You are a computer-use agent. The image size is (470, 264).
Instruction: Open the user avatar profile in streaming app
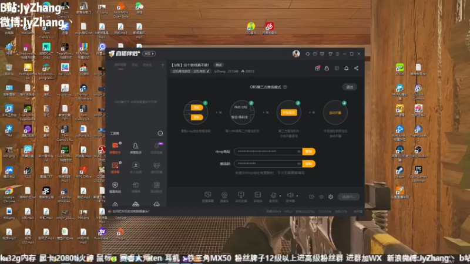[x=296, y=53]
